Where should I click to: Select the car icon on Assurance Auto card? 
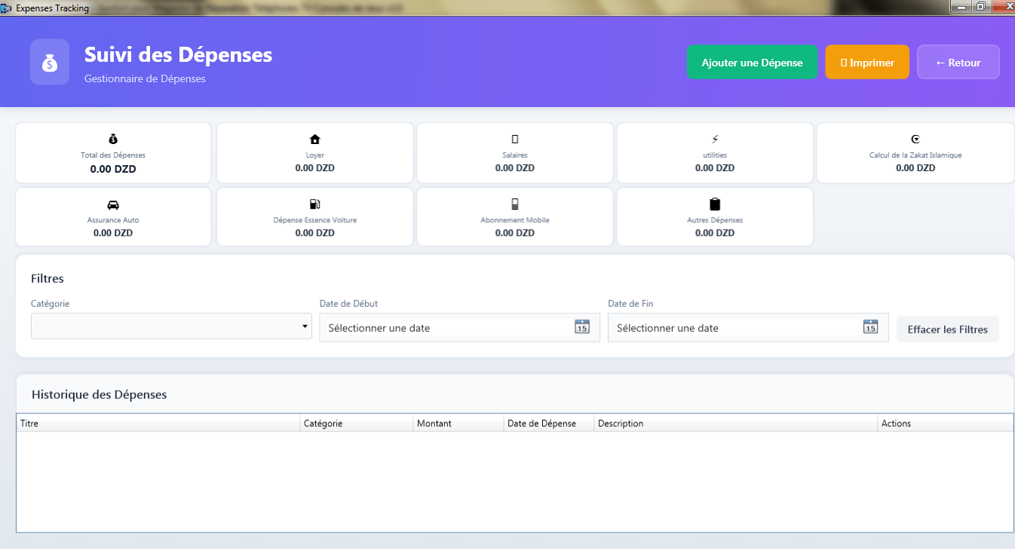pyautogui.click(x=112, y=203)
